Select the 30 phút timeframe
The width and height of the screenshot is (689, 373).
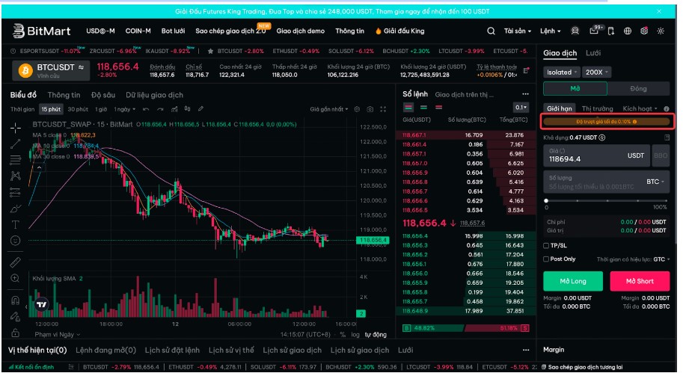[78, 109]
